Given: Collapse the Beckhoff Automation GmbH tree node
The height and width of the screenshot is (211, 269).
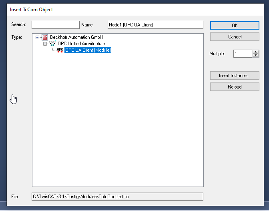Looking at the screenshot, I should (38, 37).
